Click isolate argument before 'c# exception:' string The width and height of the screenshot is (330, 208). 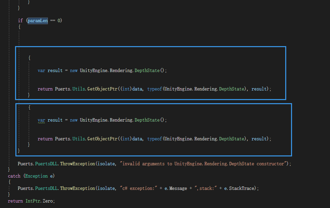tap(106, 189)
